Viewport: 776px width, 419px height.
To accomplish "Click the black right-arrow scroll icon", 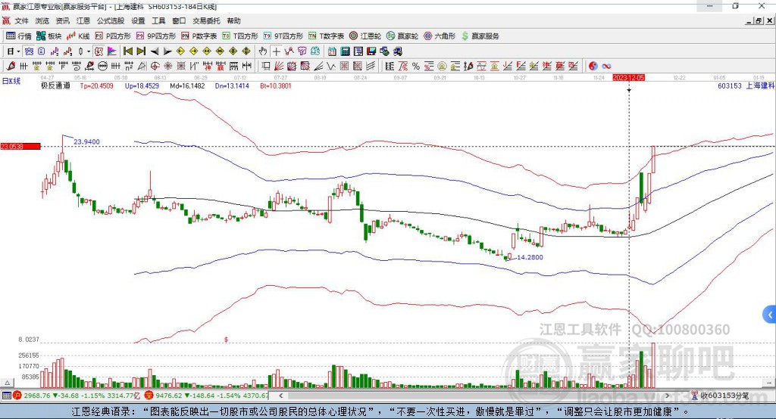I will 167,51.
